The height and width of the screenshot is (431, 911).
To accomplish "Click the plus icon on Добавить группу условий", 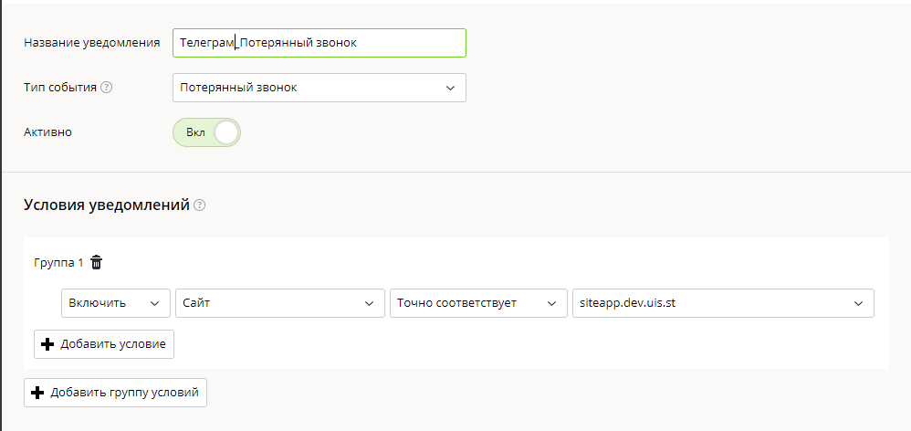I will 37,393.
